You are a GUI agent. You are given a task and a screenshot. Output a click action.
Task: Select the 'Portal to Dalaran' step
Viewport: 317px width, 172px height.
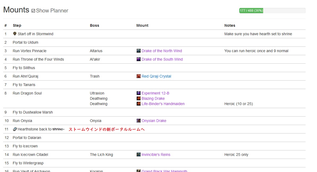pos(27,138)
